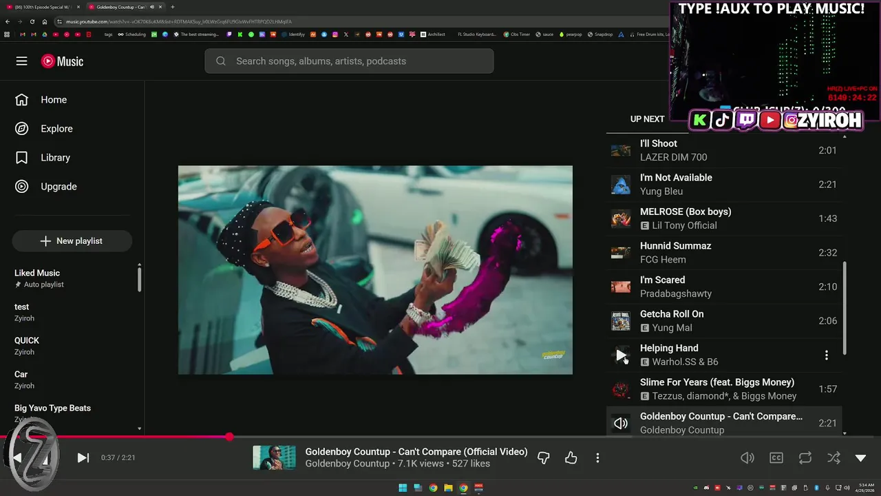This screenshot has height=496, width=881.
Task: Open the Scheduling bookmark
Action: (131, 34)
